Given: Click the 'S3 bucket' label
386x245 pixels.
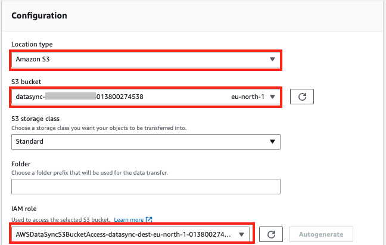Looking at the screenshot, I should (26, 82).
